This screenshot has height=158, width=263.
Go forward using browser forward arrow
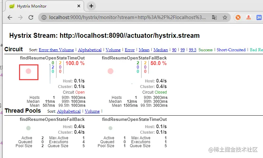(20, 17)
